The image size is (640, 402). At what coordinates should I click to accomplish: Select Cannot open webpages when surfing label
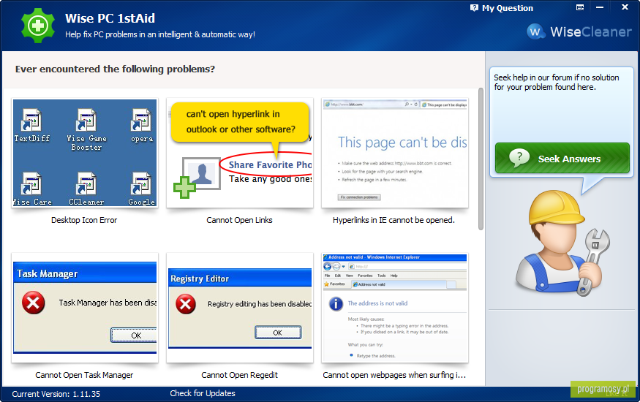pyautogui.click(x=394, y=375)
